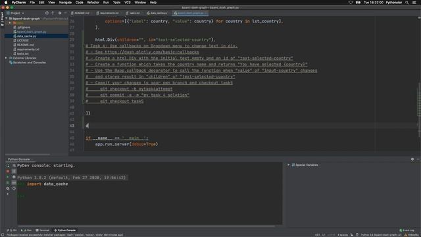Click the tool window quick-access icon in the bottom-left corner
The width and height of the screenshot is (421, 237).
tap(2, 235)
